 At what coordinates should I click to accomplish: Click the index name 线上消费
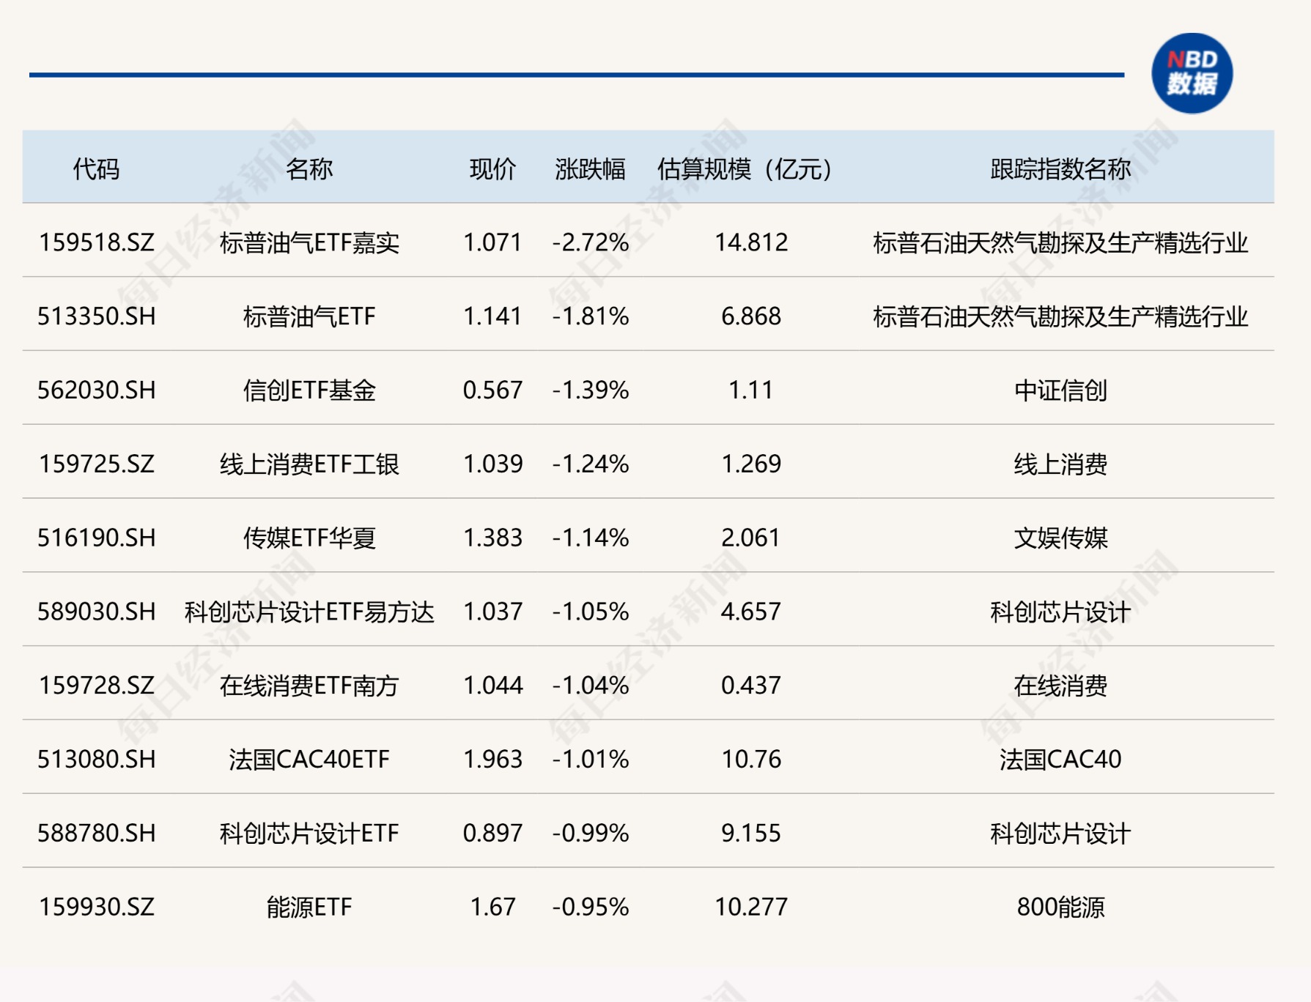(x=1060, y=464)
